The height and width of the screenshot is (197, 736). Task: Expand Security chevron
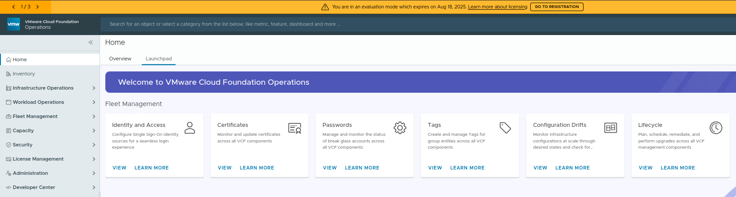(x=94, y=145)
